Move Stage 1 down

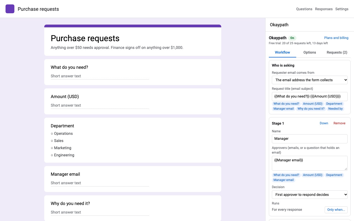pyautogui.click(x=324, y=123)
